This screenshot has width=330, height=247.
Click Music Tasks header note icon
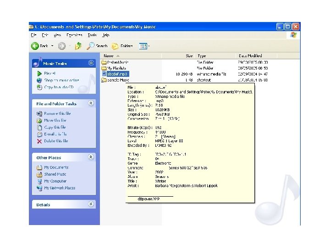tap(37, 62)
